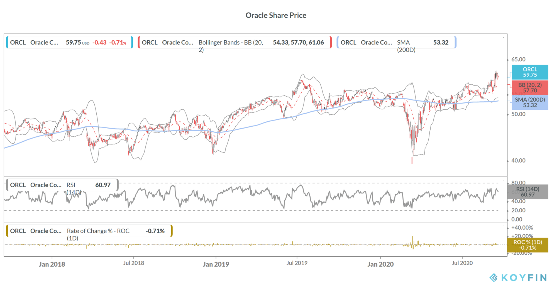Screen dimensions: 552x285
Task: Click the 65.00 price axis label
Action: [x=518, y=59]
